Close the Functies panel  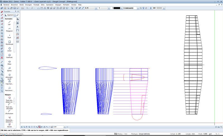click(18, 11)
